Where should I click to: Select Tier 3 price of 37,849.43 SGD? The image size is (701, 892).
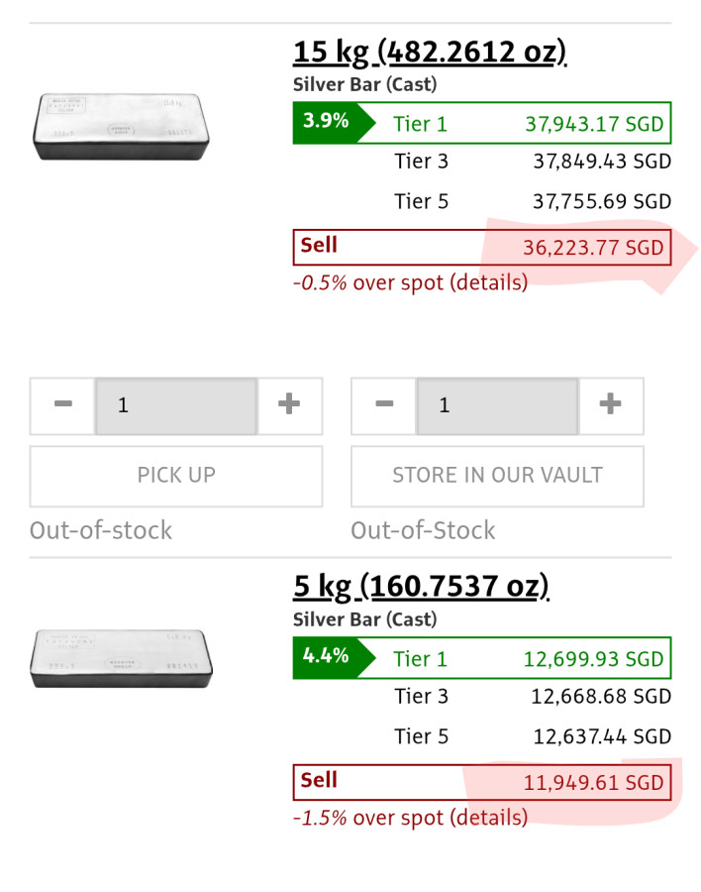click(533, 162)
